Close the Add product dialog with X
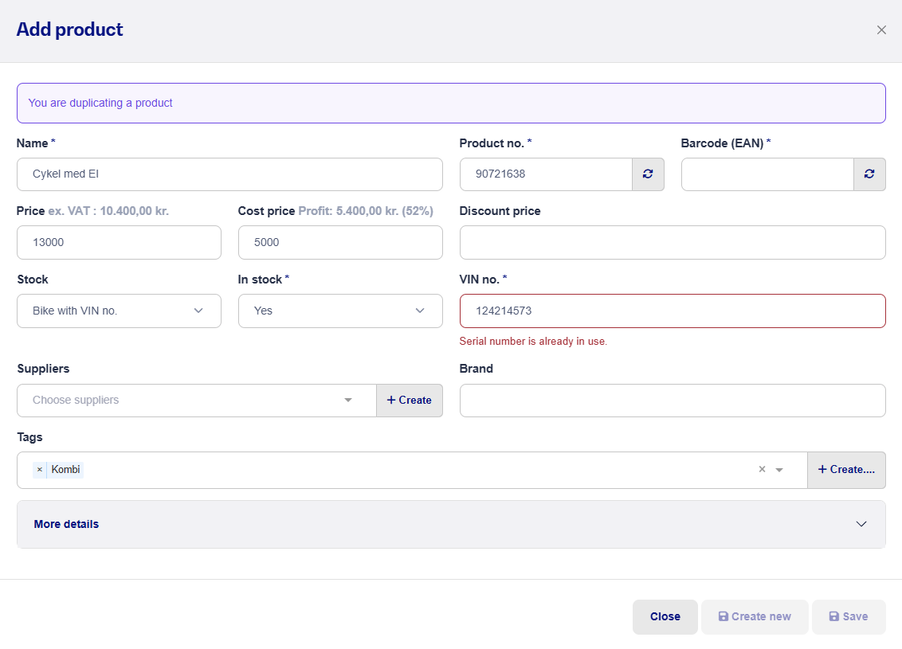 [881, 30]
